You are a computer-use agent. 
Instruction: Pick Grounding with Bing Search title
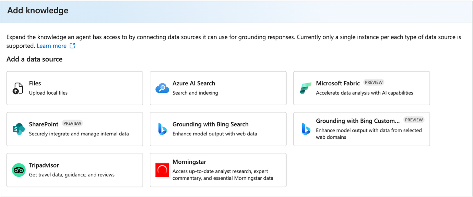(210, 124)
